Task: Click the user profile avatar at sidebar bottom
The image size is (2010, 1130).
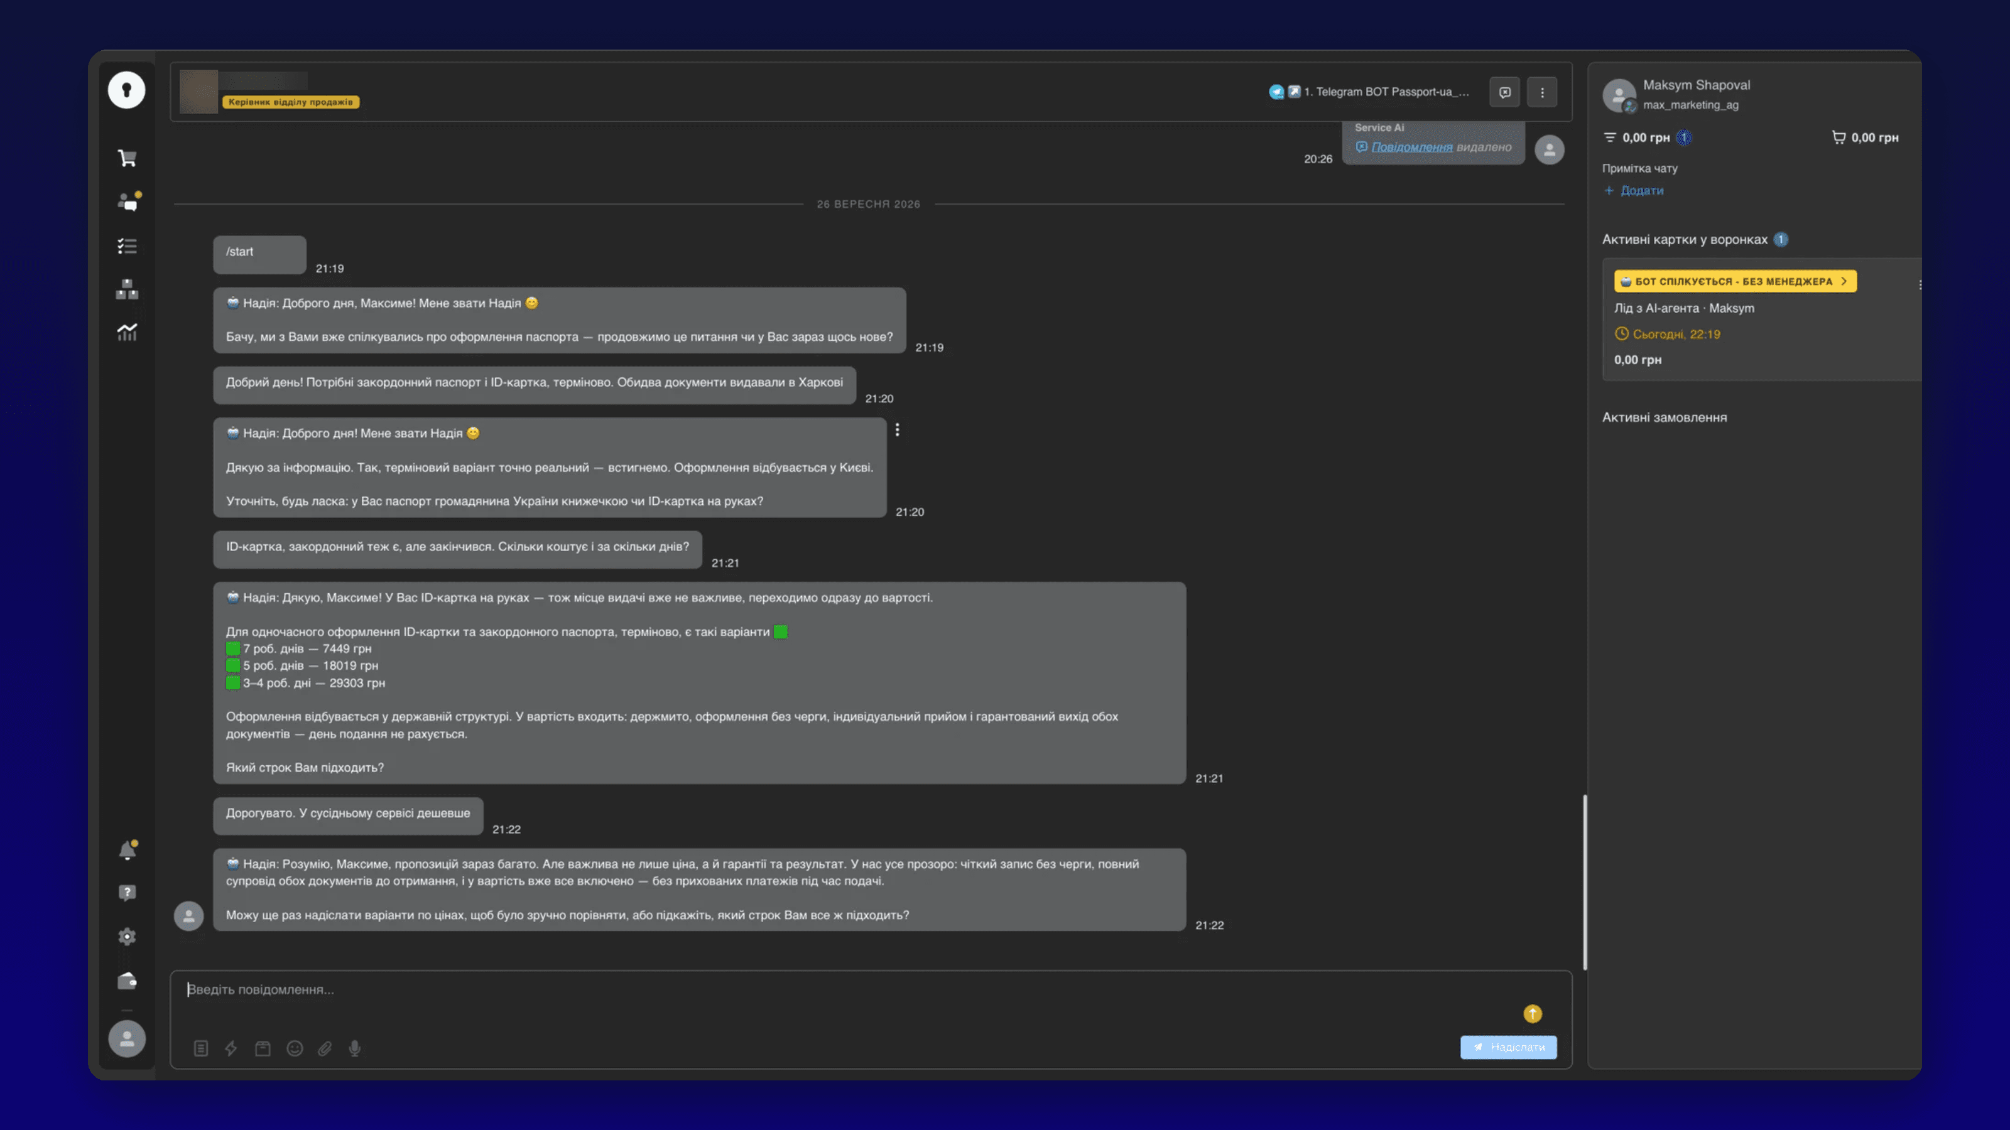Action: [126, 1039]
